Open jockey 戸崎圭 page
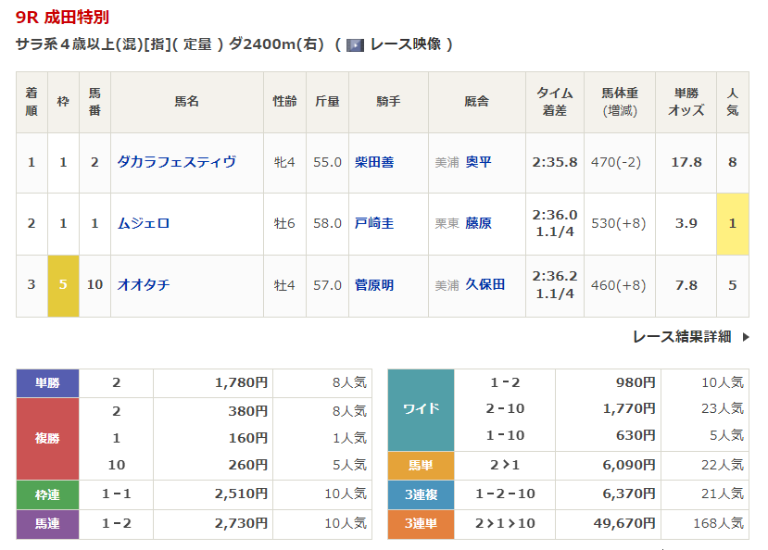The height and width of the screenshot is (550, 768). pos(374,223)
